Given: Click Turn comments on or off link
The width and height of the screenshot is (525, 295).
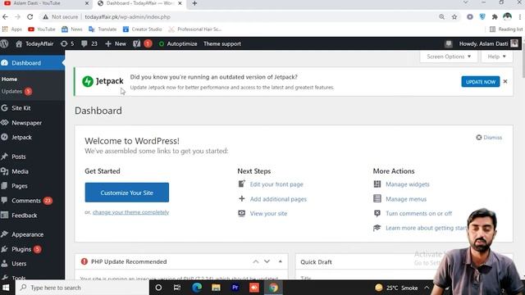Looking at the screenshot, I should [x=418, y=213].
